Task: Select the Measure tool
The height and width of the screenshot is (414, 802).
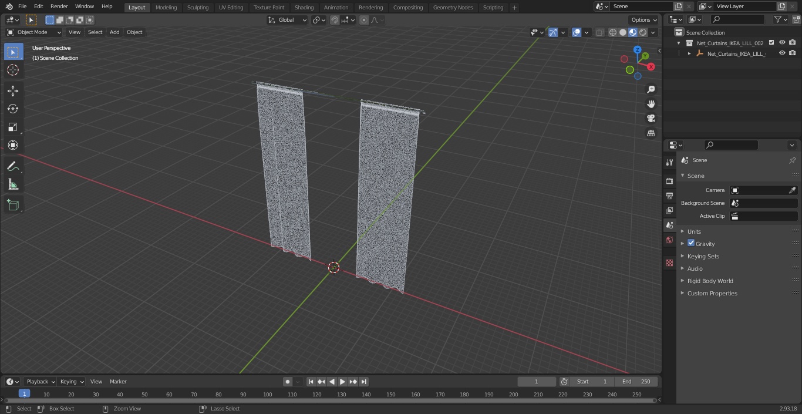Action: 13,184
